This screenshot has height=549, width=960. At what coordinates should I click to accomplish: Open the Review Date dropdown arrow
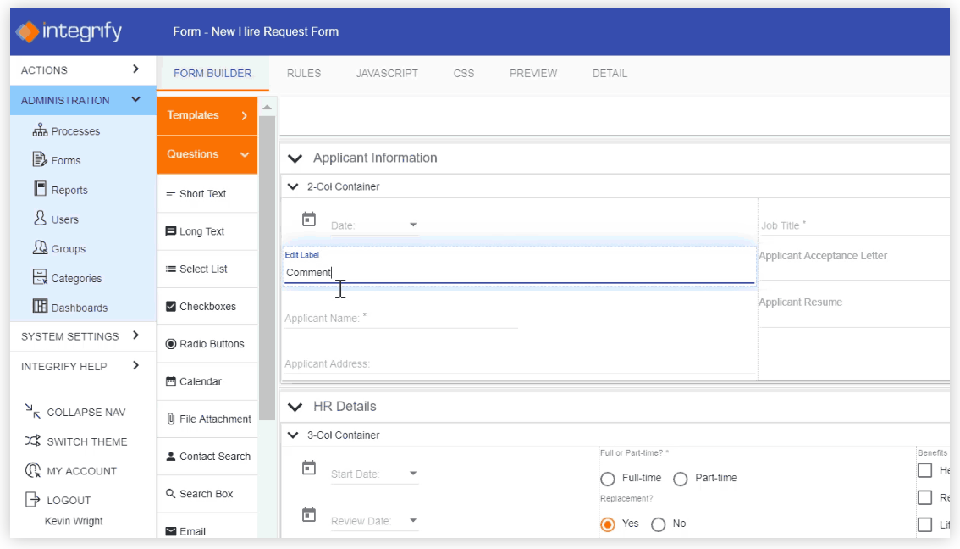pos(413,520)
